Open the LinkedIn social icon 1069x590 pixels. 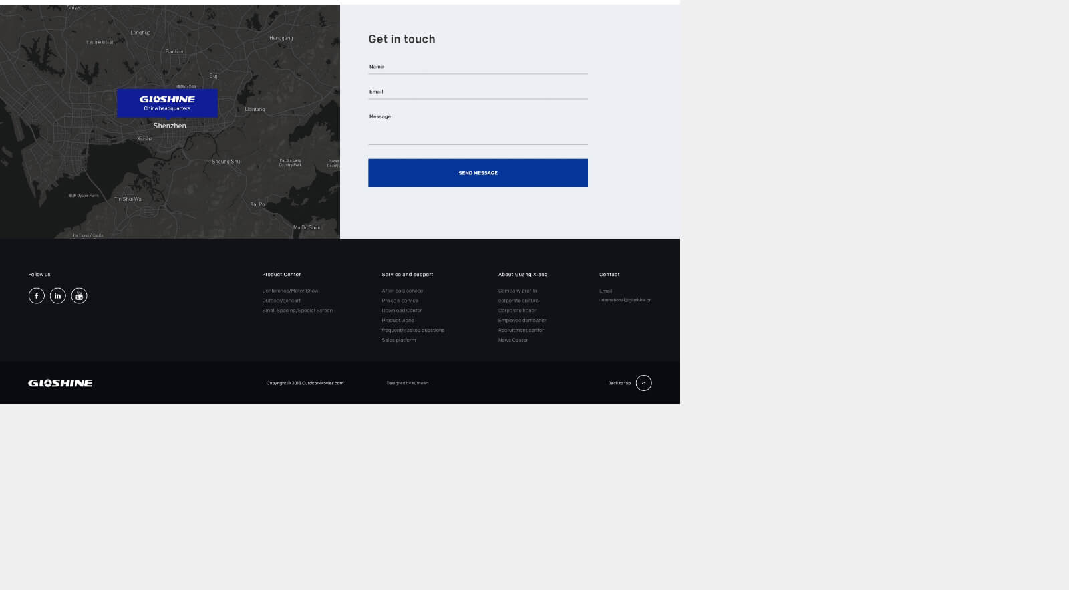58,295
